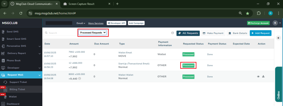283x106 pixels.
Task: Click the Recharge Account button
Action: point(258,23)
